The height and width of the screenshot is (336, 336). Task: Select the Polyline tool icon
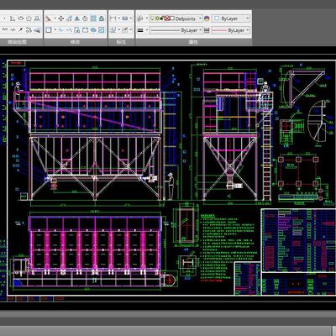pyautogui.click(x=13, y=18)
